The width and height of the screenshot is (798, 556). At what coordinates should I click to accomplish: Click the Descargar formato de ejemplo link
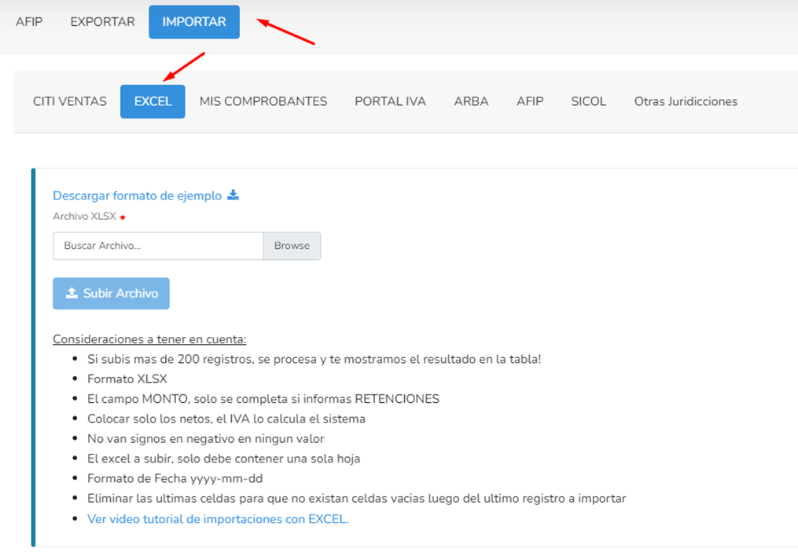point(138,196)
